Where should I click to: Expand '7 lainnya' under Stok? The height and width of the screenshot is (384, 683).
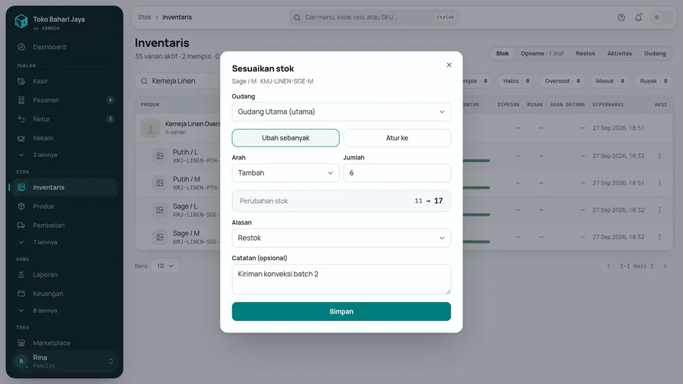tap(63, 242)
